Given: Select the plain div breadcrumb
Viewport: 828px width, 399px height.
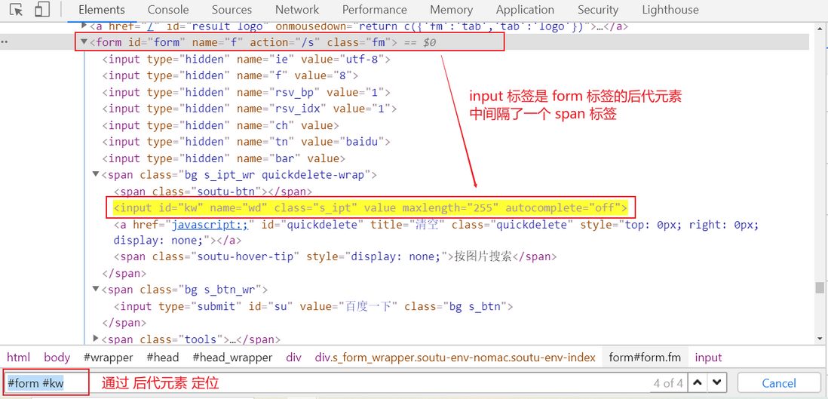Looking at the screenshot, I should tap(293, 358).
